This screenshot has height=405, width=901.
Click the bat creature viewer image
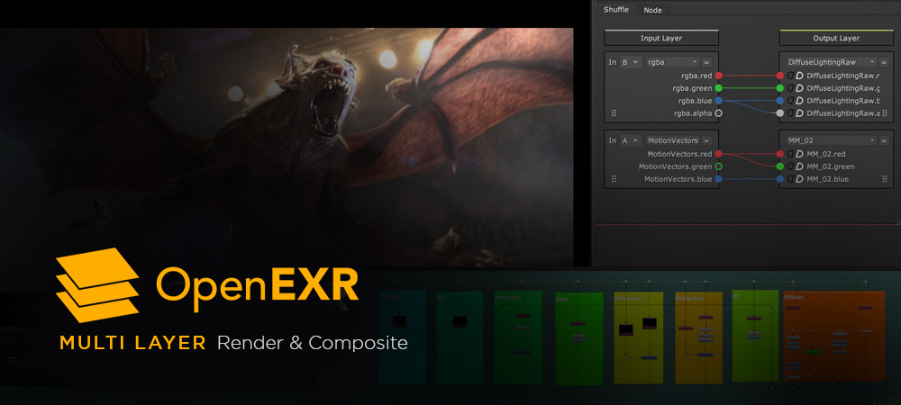tap(287, 147)
